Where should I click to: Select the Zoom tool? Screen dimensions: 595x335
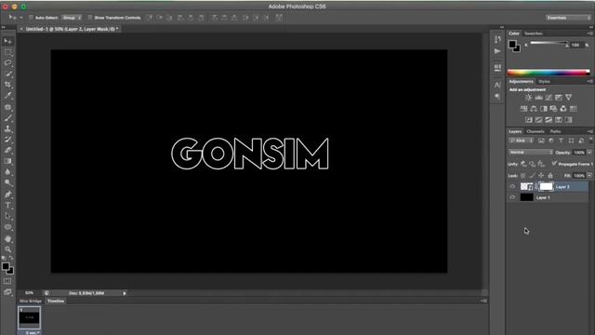pos(7,249)
